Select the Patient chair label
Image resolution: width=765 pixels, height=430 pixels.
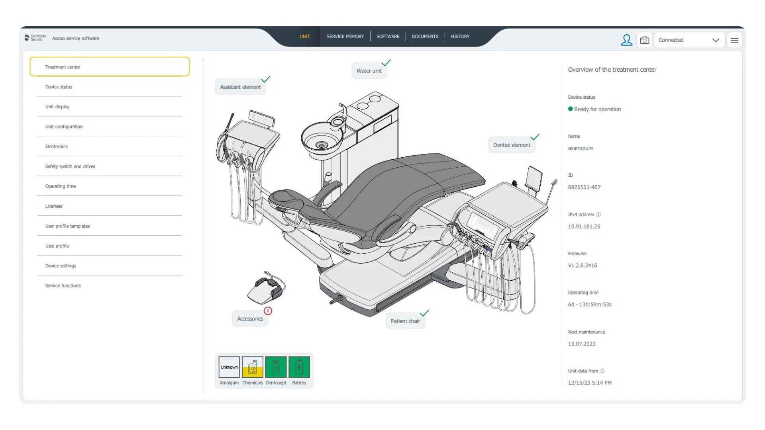(405, 321)
